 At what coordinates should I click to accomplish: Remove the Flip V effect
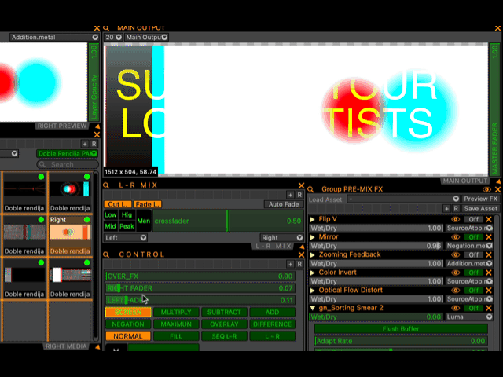[489, 219]
